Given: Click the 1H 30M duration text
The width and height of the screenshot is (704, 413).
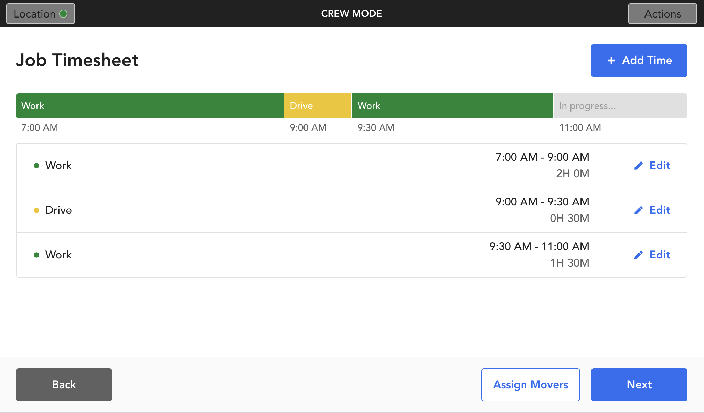Looking at the screenshot, I should coord(570,263).
